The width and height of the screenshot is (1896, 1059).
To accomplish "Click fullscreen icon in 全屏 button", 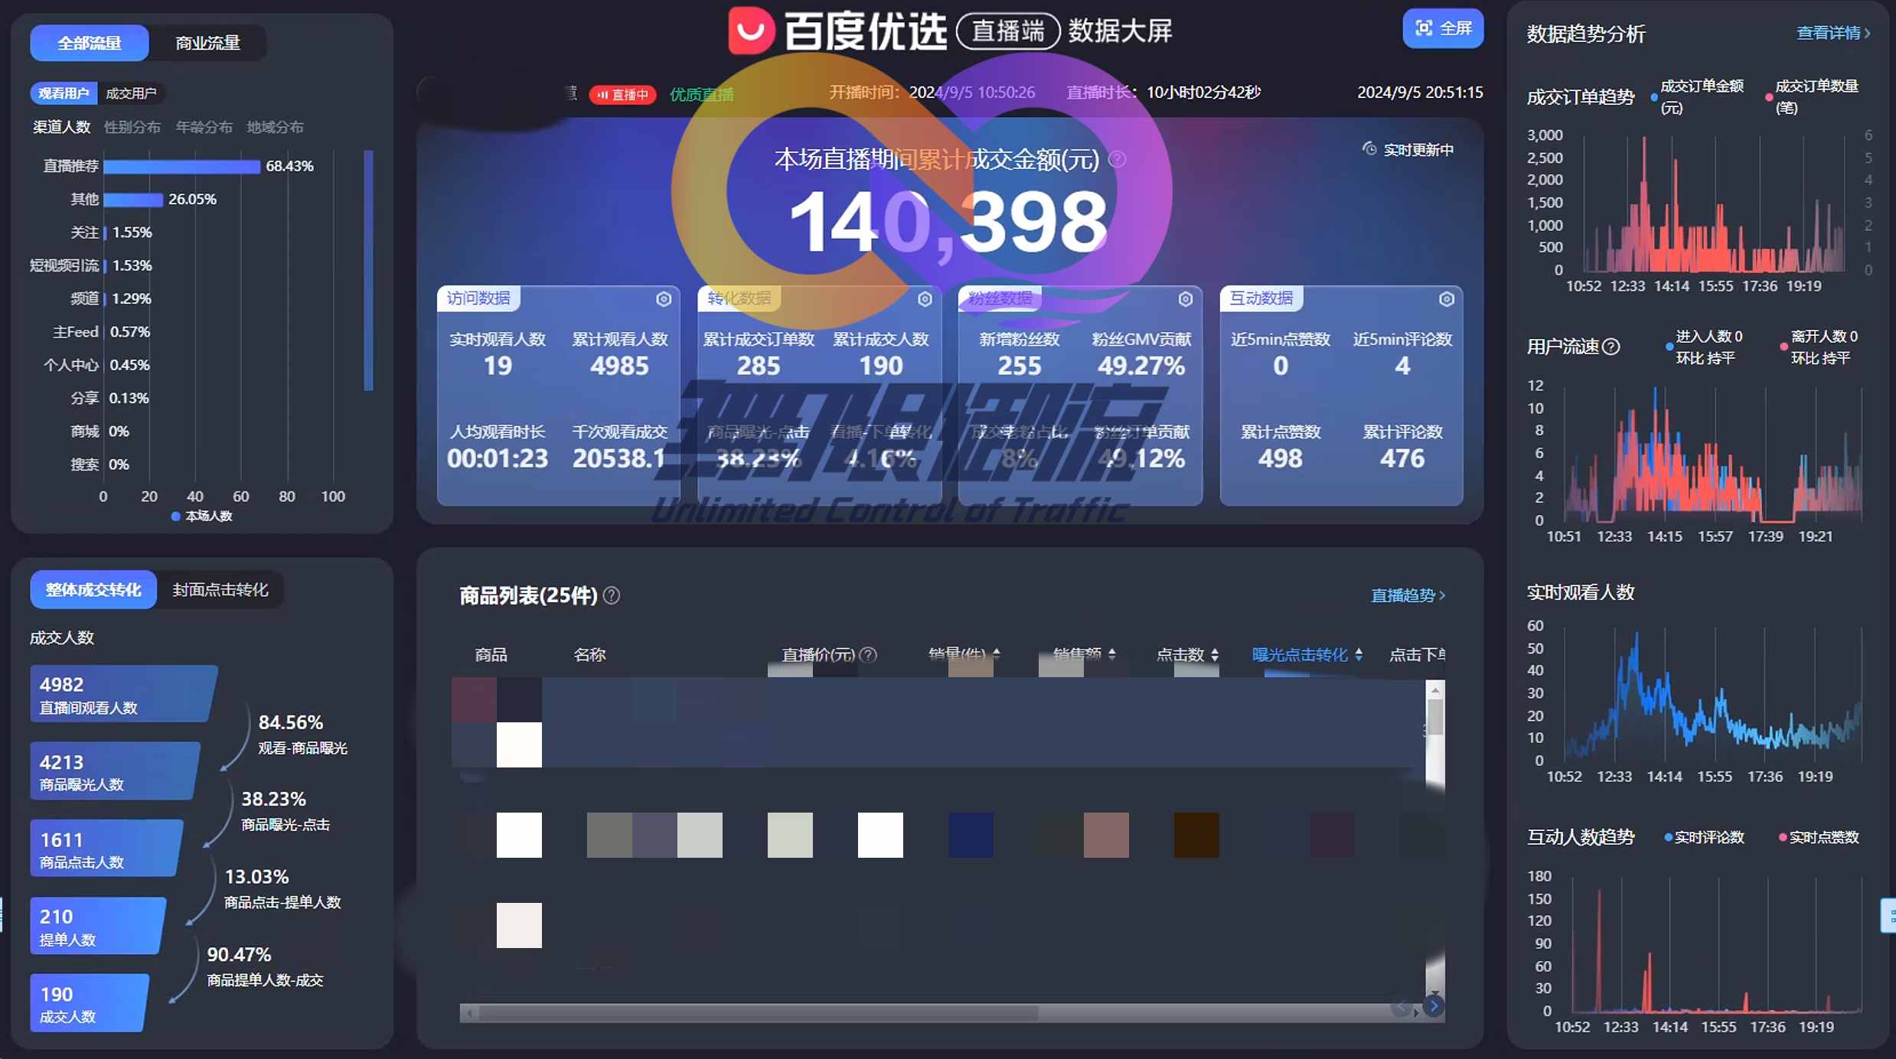I will (1424, 28).
